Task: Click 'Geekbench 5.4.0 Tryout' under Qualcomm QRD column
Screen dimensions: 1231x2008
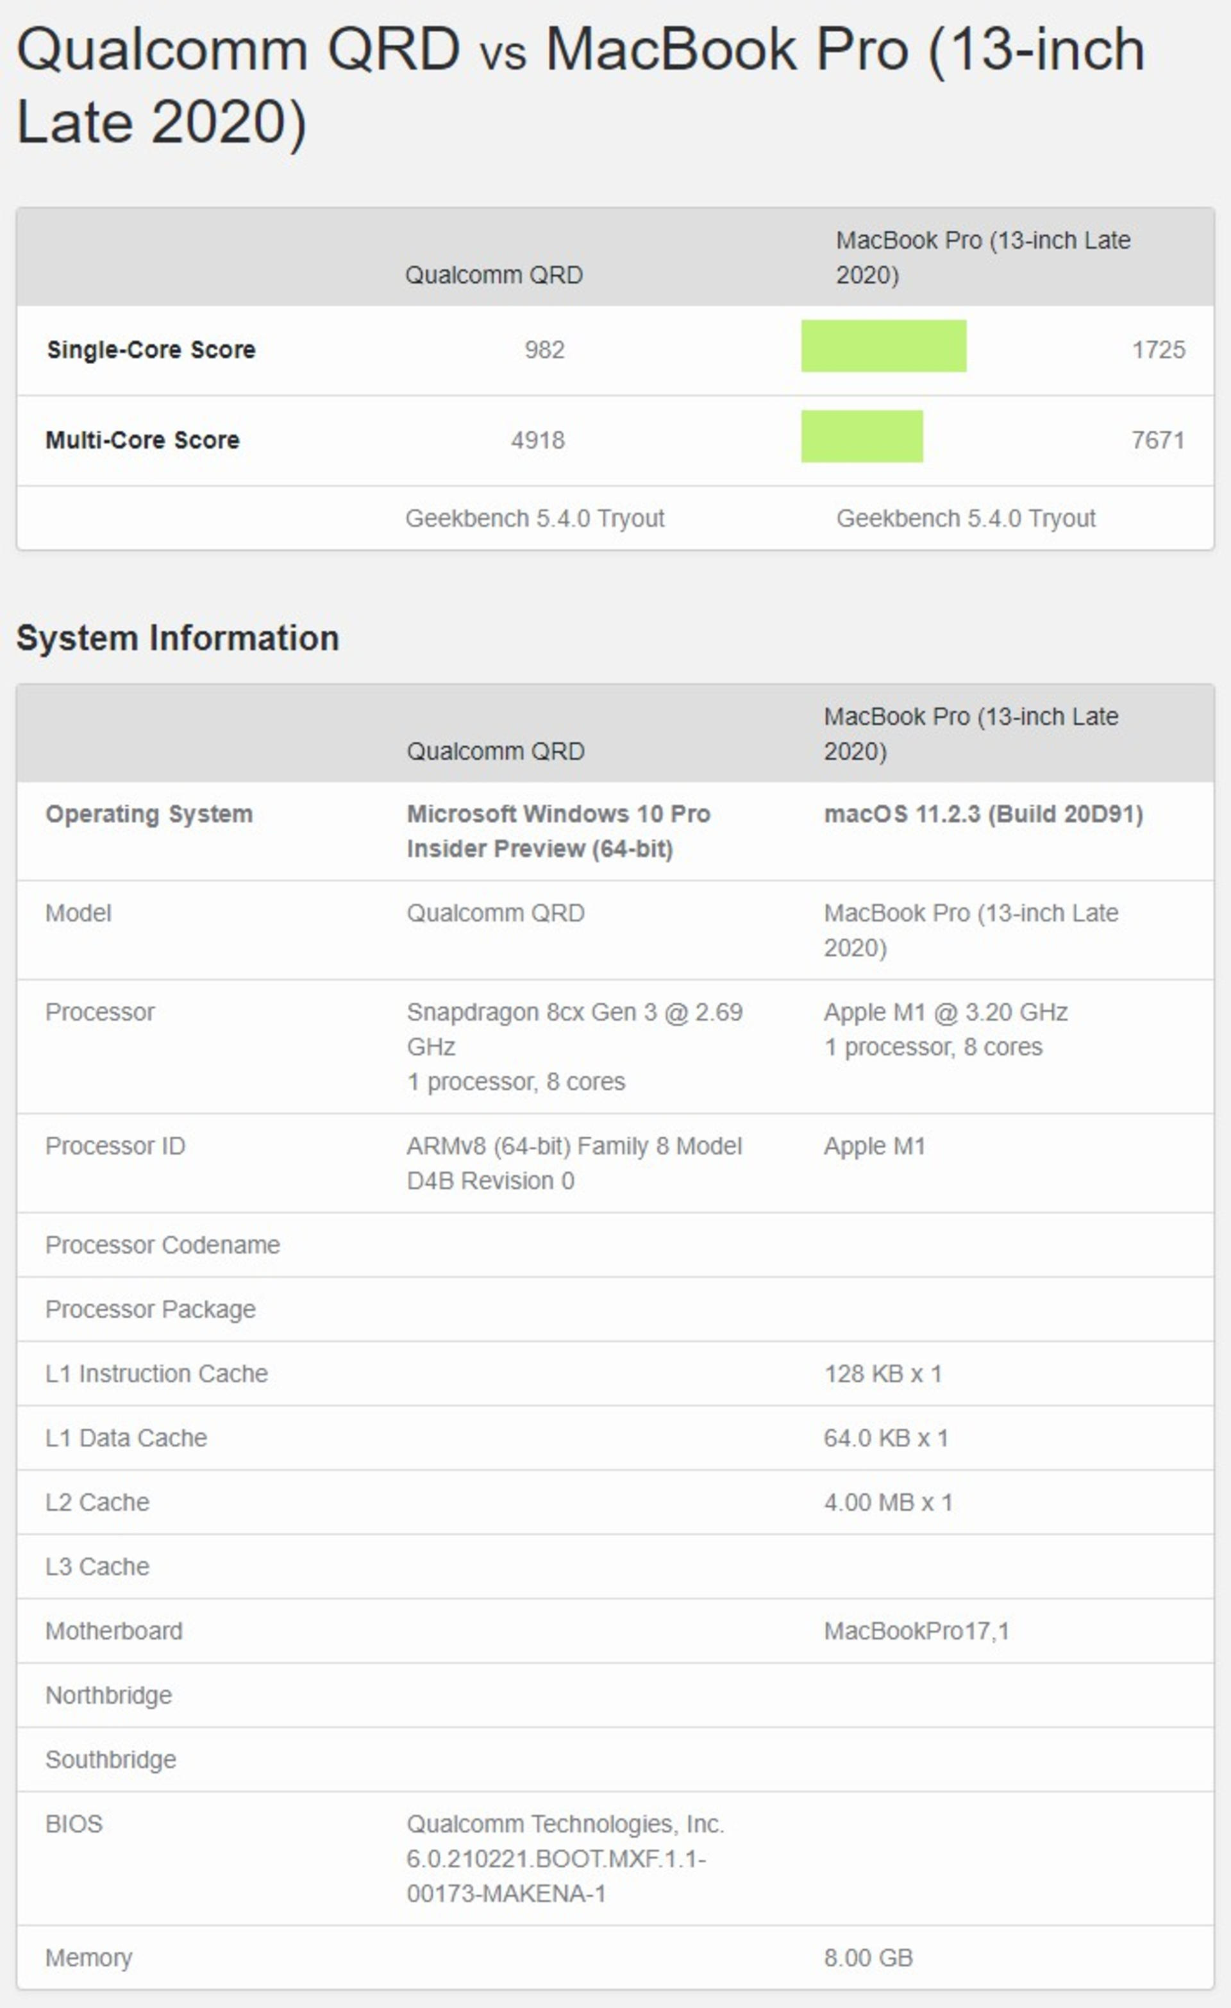Action: [x=535, y=519]
